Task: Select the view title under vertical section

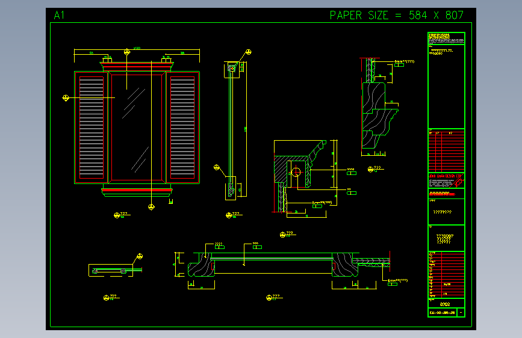Action: tap(234, 215)
